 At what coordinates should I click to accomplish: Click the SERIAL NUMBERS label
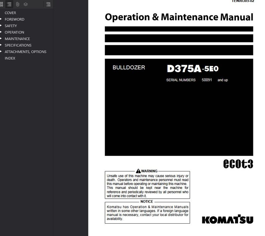pyautogui.click(x=181, y=80)
